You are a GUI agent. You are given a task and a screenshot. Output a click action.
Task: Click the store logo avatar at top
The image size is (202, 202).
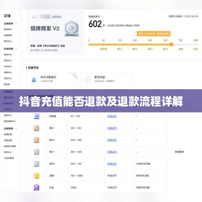click(x=34, y=17)
